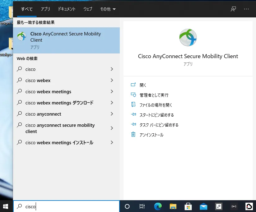Screen dimensions: 256x212
Task: Select 管理者として実行 for Cisco AnyConnect
Action: (154, 95)
